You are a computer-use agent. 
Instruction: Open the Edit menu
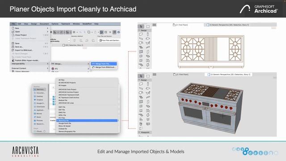click(x=19, y=24)
